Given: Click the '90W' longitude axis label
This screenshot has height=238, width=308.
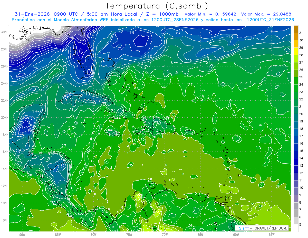Looking at the screenshot, I should click(22, 235).
